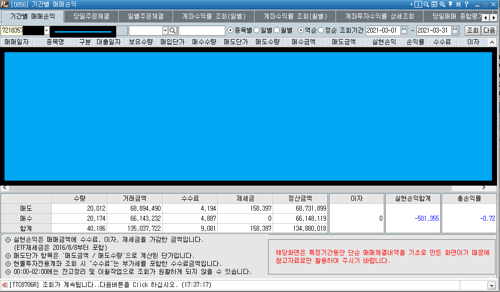
Task: Click the stock code input field
Action: (x=146, y=31)
